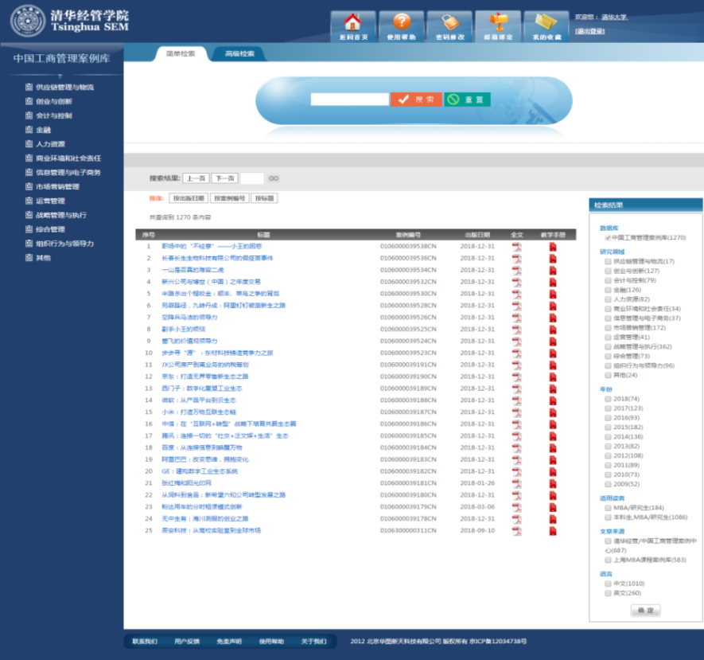
Task: Uncheck 中国工商管理案例库(1270) database checkbox
Action: point(608,238)
